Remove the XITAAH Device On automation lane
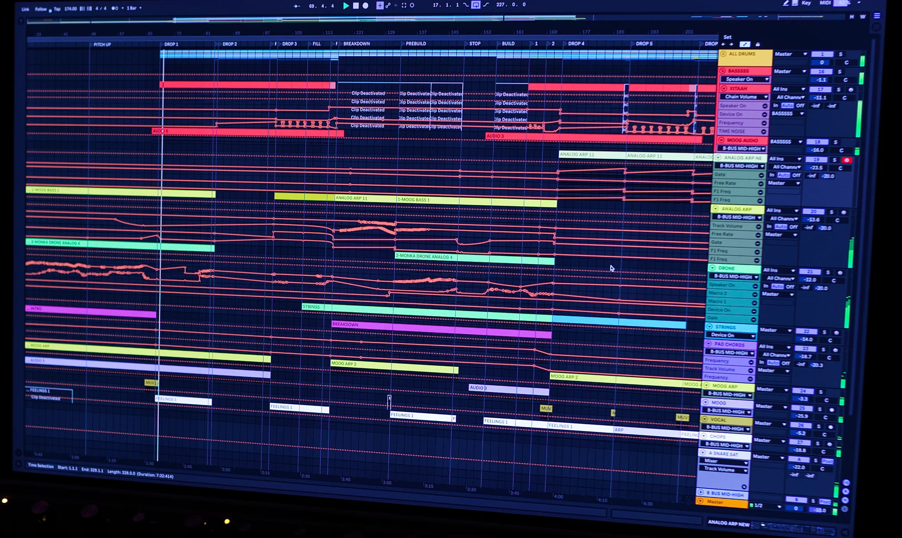 764,114
